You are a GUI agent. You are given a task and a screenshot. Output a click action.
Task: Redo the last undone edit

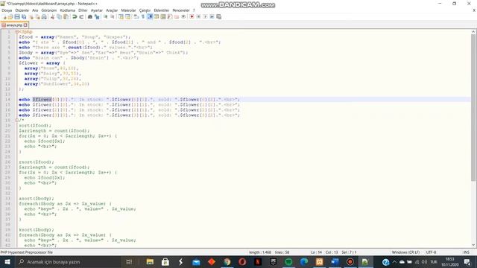coord(81,16)
